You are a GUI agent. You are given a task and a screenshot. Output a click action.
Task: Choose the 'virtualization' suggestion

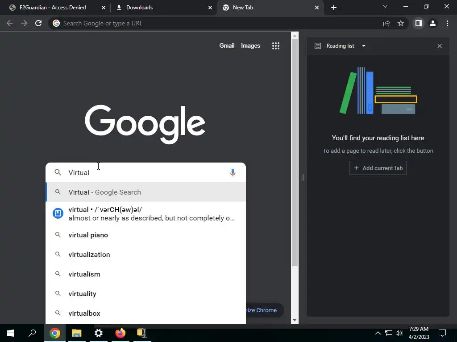[146, 254]
